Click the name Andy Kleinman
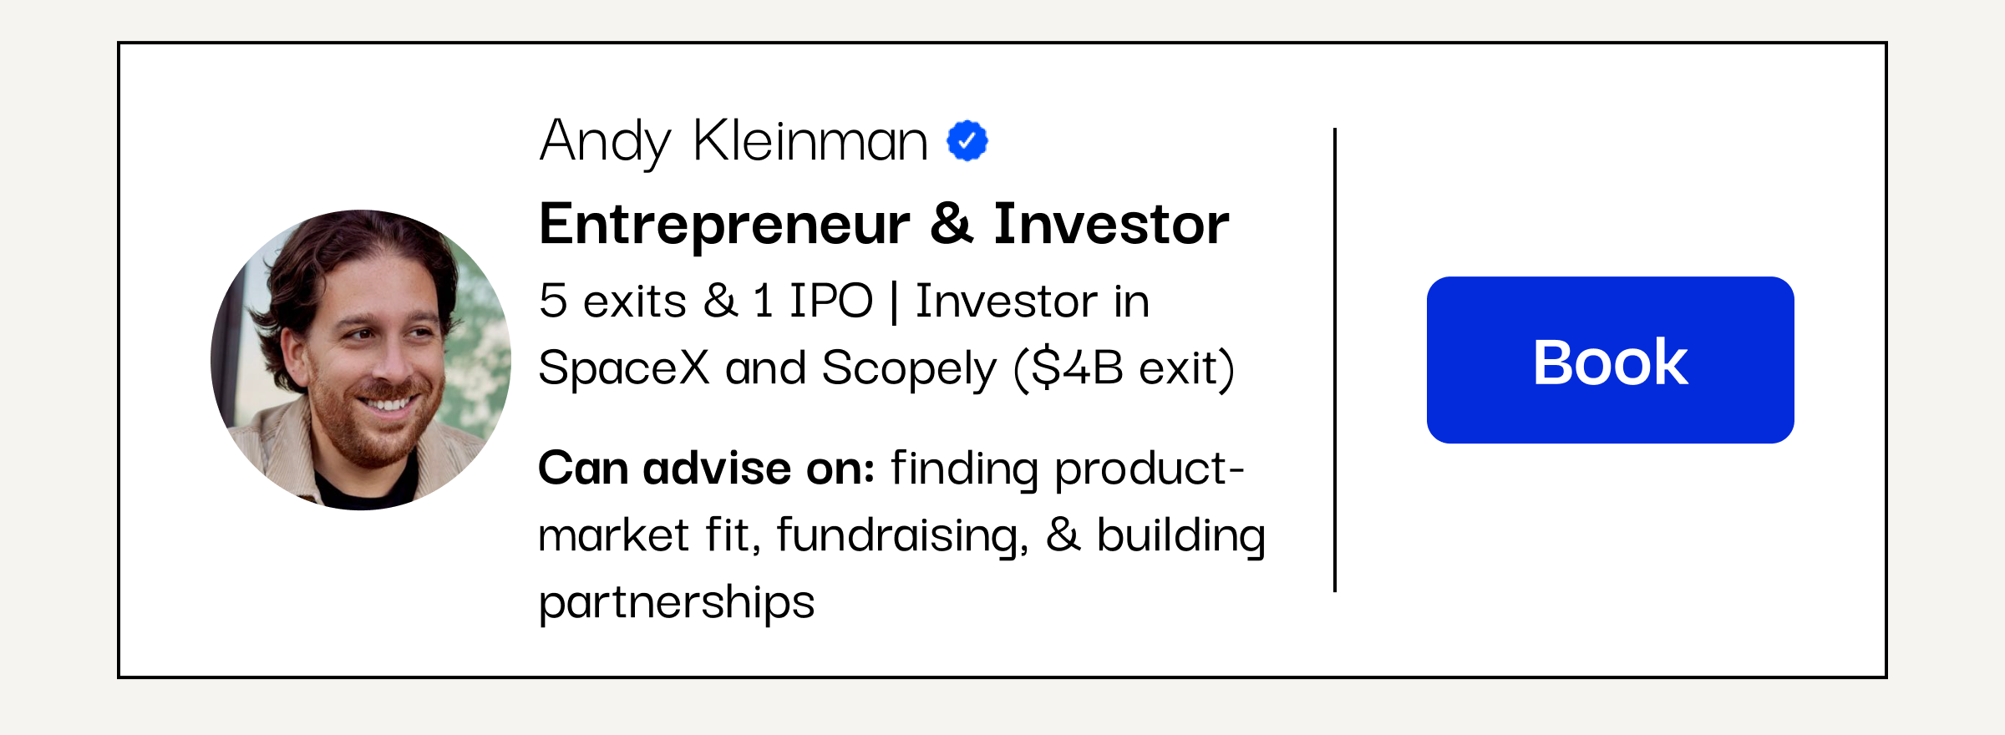 tap(733, 141)
